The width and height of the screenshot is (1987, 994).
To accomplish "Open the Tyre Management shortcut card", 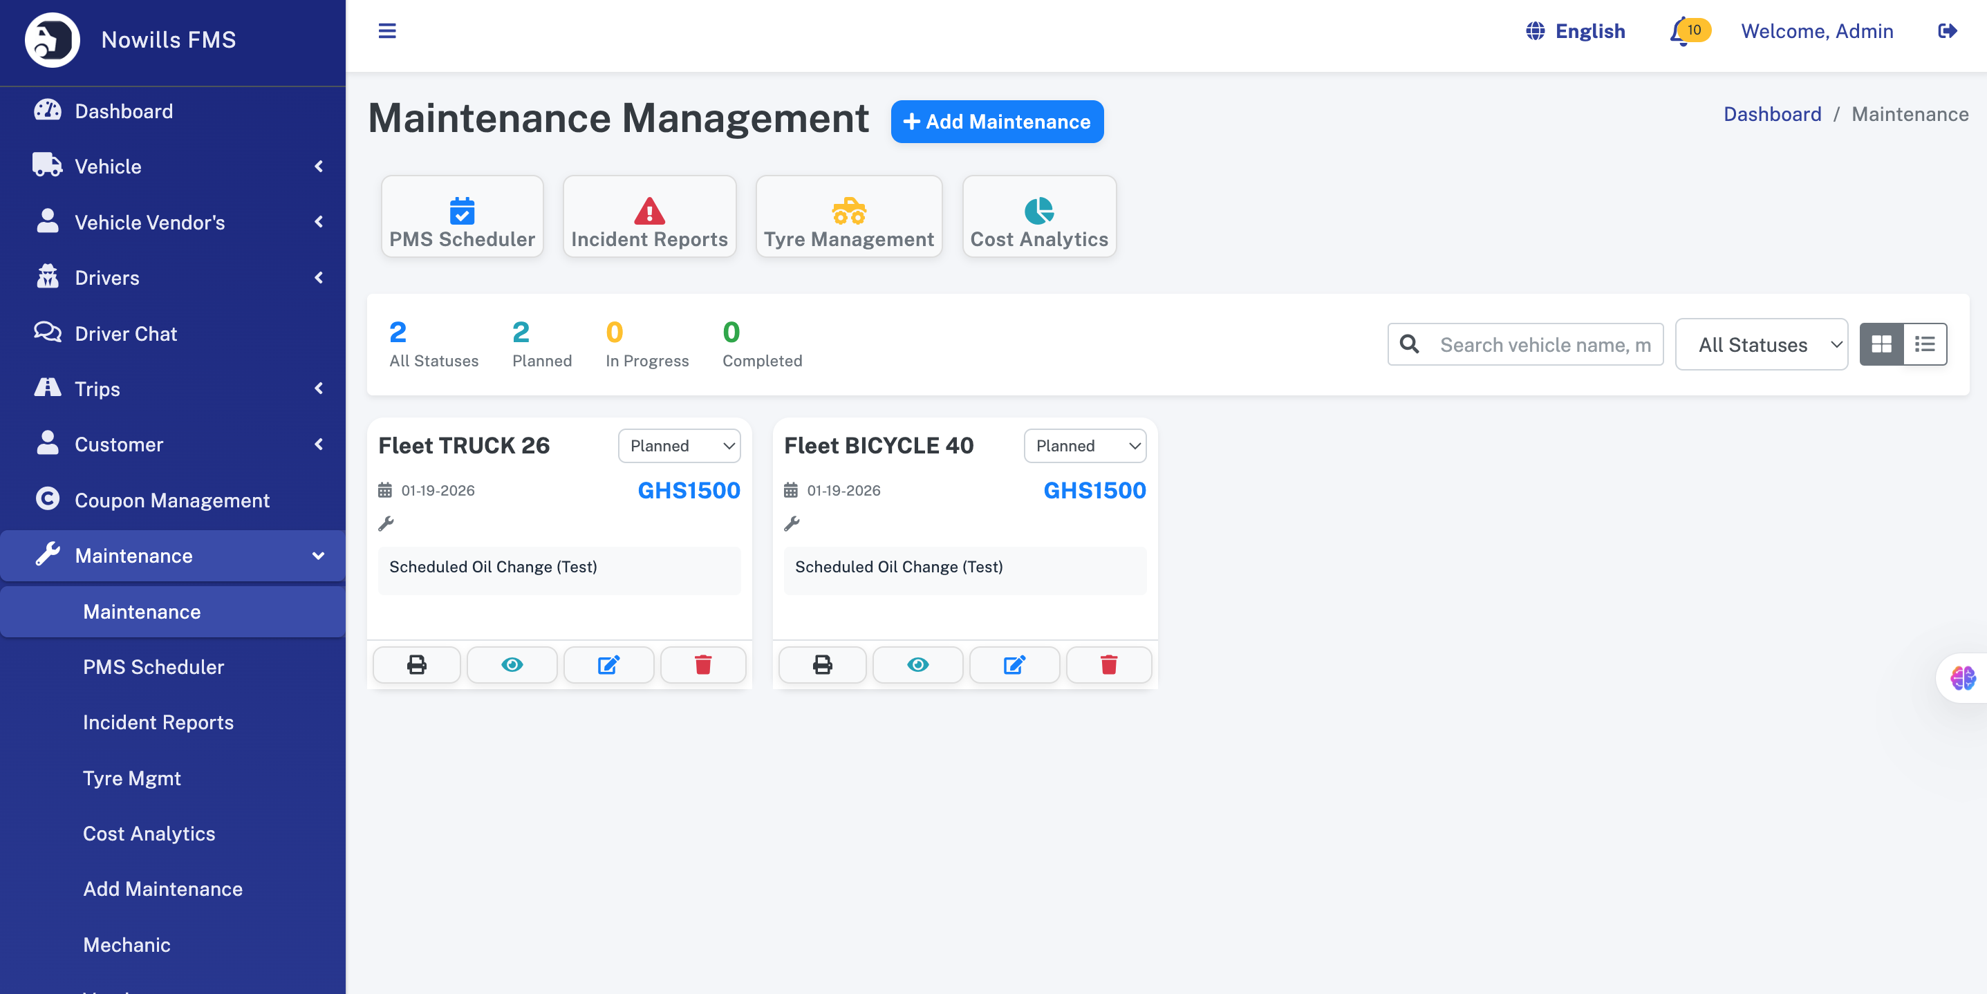I will [848, 216].
